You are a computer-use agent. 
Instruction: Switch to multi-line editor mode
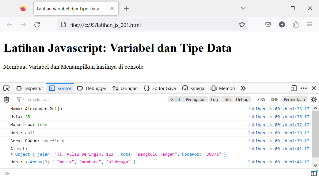pos(314,173)
